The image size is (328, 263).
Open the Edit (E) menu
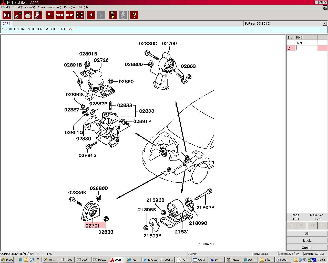pos(17,7)
